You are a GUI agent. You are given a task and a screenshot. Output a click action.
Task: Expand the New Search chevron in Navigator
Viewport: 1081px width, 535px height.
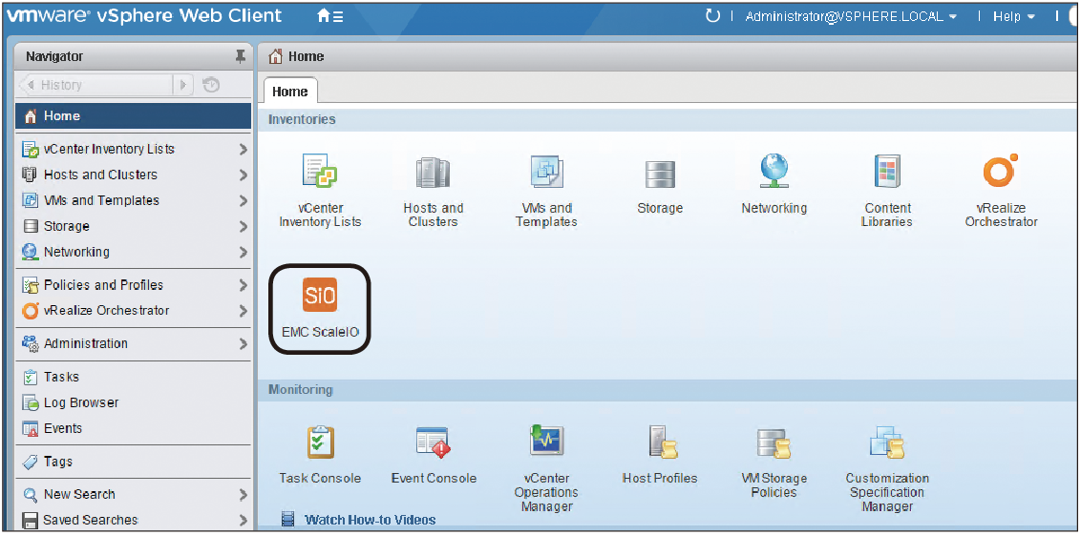(x=243, y=494)
